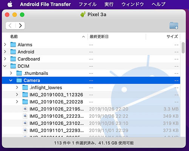
Task: Open the ファイル menu
Action: 88,4
